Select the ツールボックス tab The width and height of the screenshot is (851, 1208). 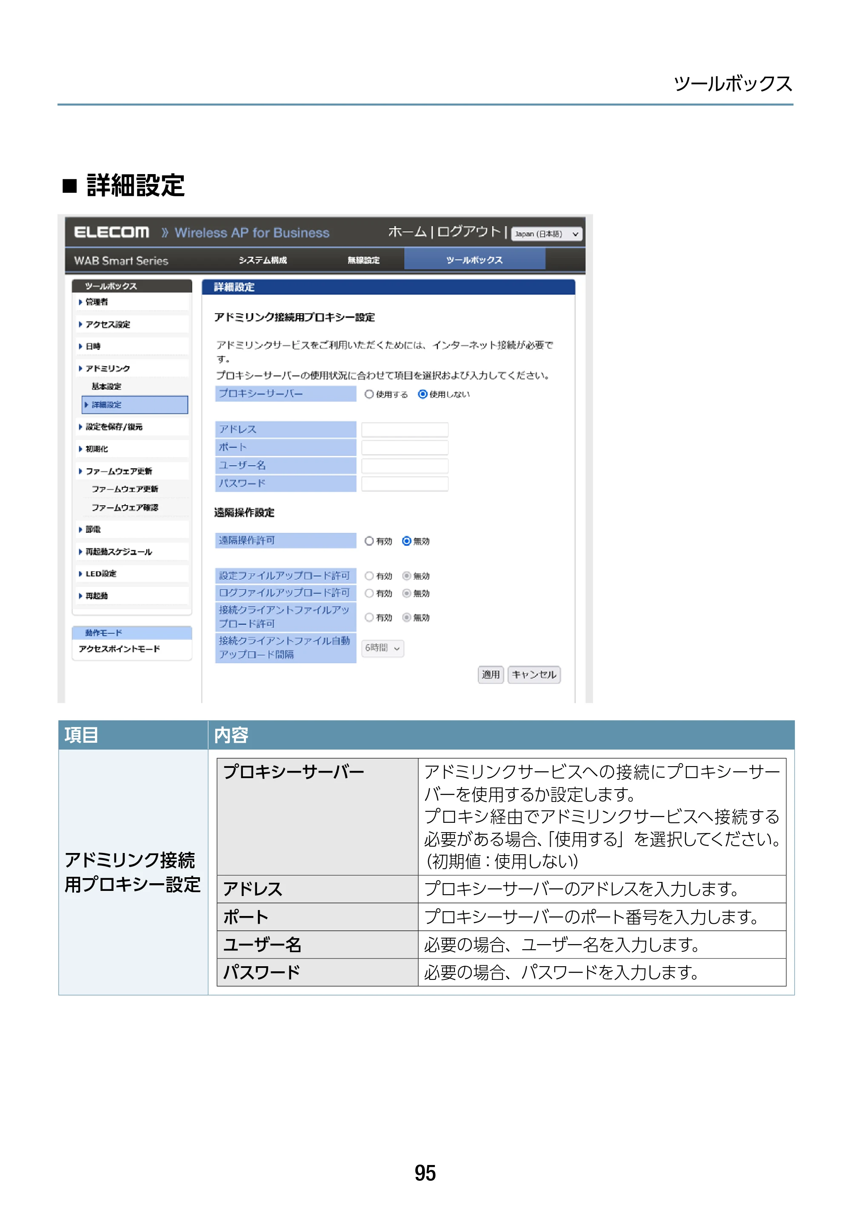[x=474, y=259]
